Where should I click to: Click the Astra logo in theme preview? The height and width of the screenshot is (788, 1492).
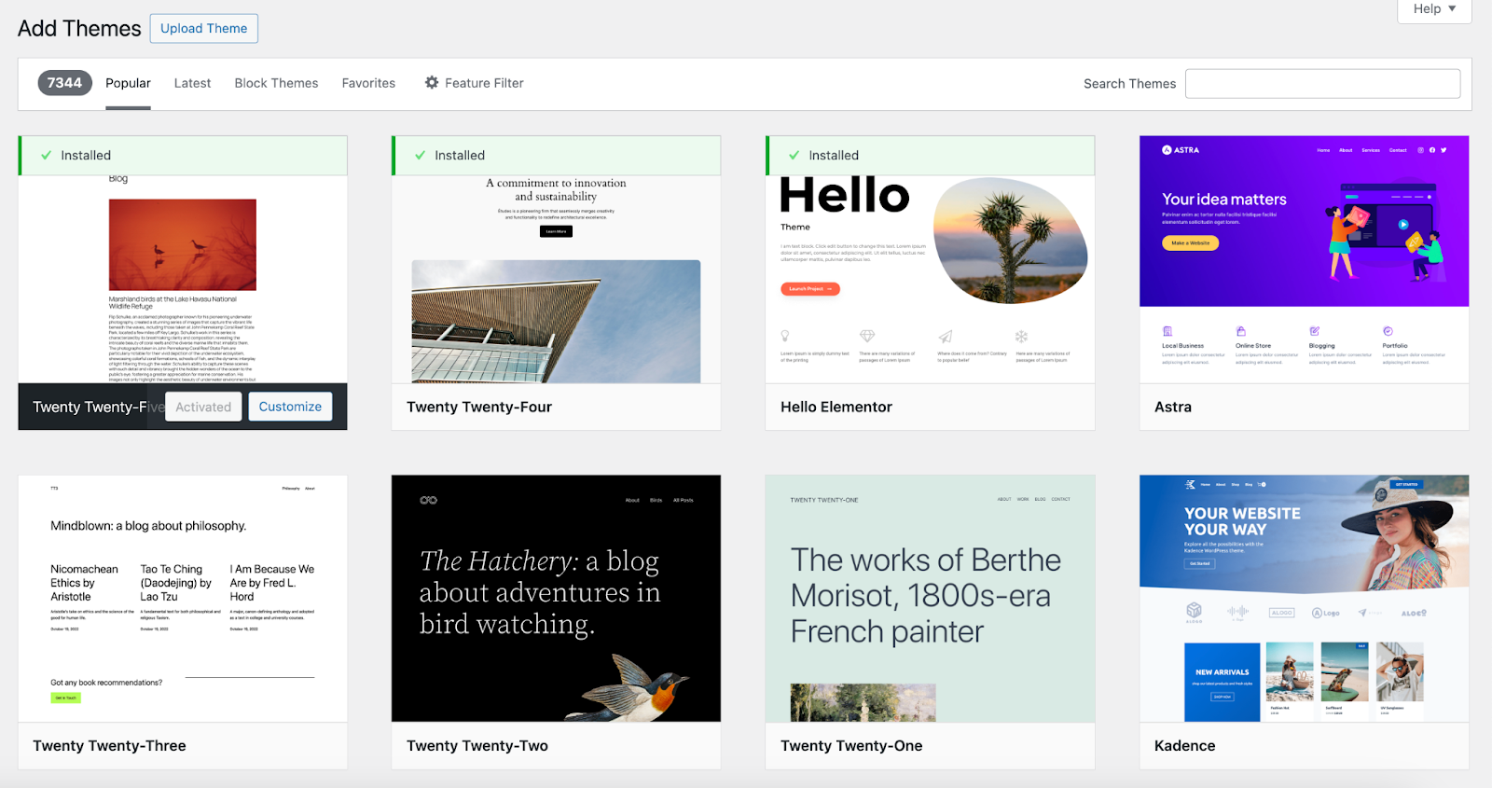point(1181,150)
